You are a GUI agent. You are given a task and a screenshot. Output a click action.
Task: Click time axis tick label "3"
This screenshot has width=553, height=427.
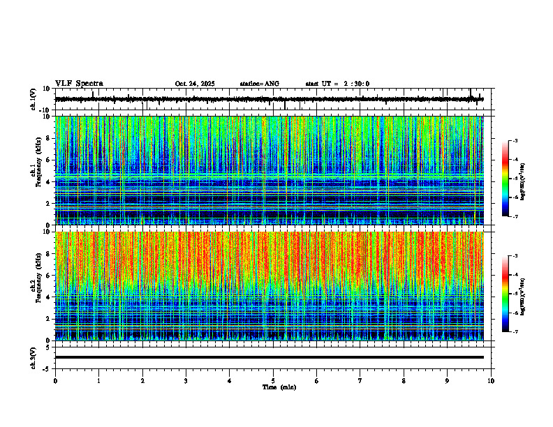click(x=186, y=381)
